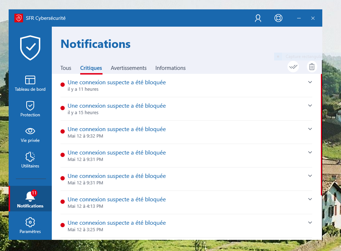The image size is (341, 251).
Task: Expand the Mai 12 à 4:13 PM notification
Action: pyautogui.click(x=310, y=199)
